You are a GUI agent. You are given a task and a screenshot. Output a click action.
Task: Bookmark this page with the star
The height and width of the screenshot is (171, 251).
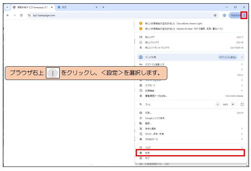coord(215,15)
